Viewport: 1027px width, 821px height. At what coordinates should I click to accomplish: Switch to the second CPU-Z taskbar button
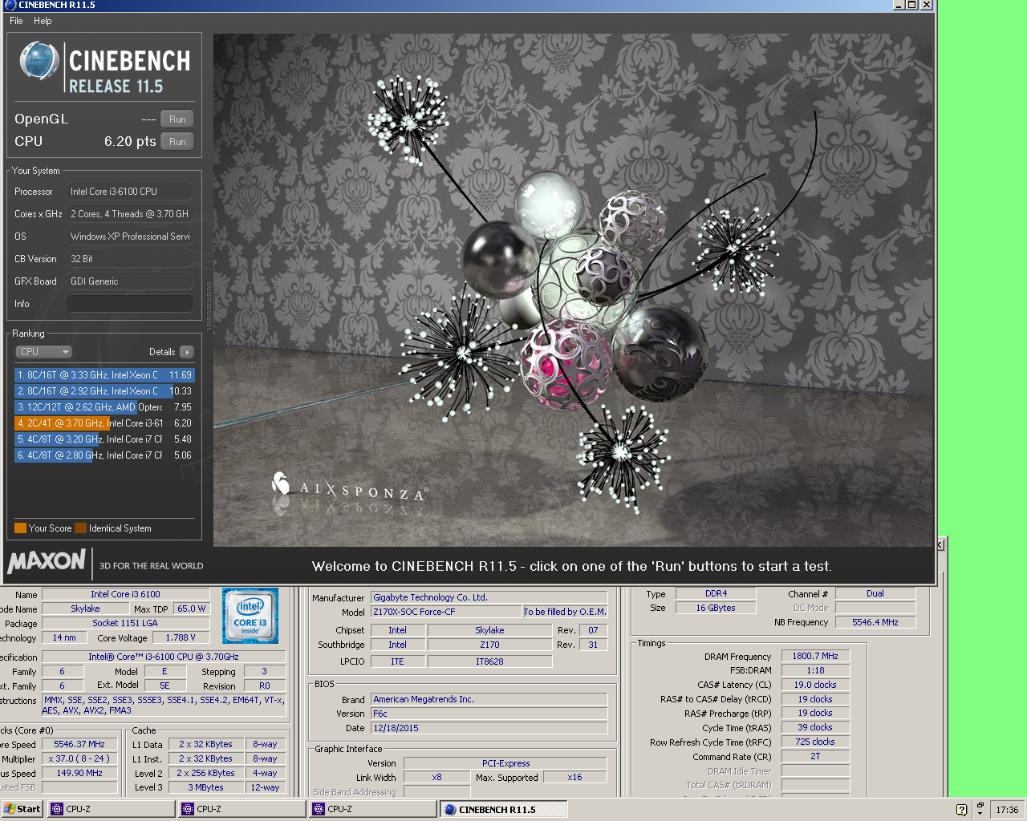[243, 810]
